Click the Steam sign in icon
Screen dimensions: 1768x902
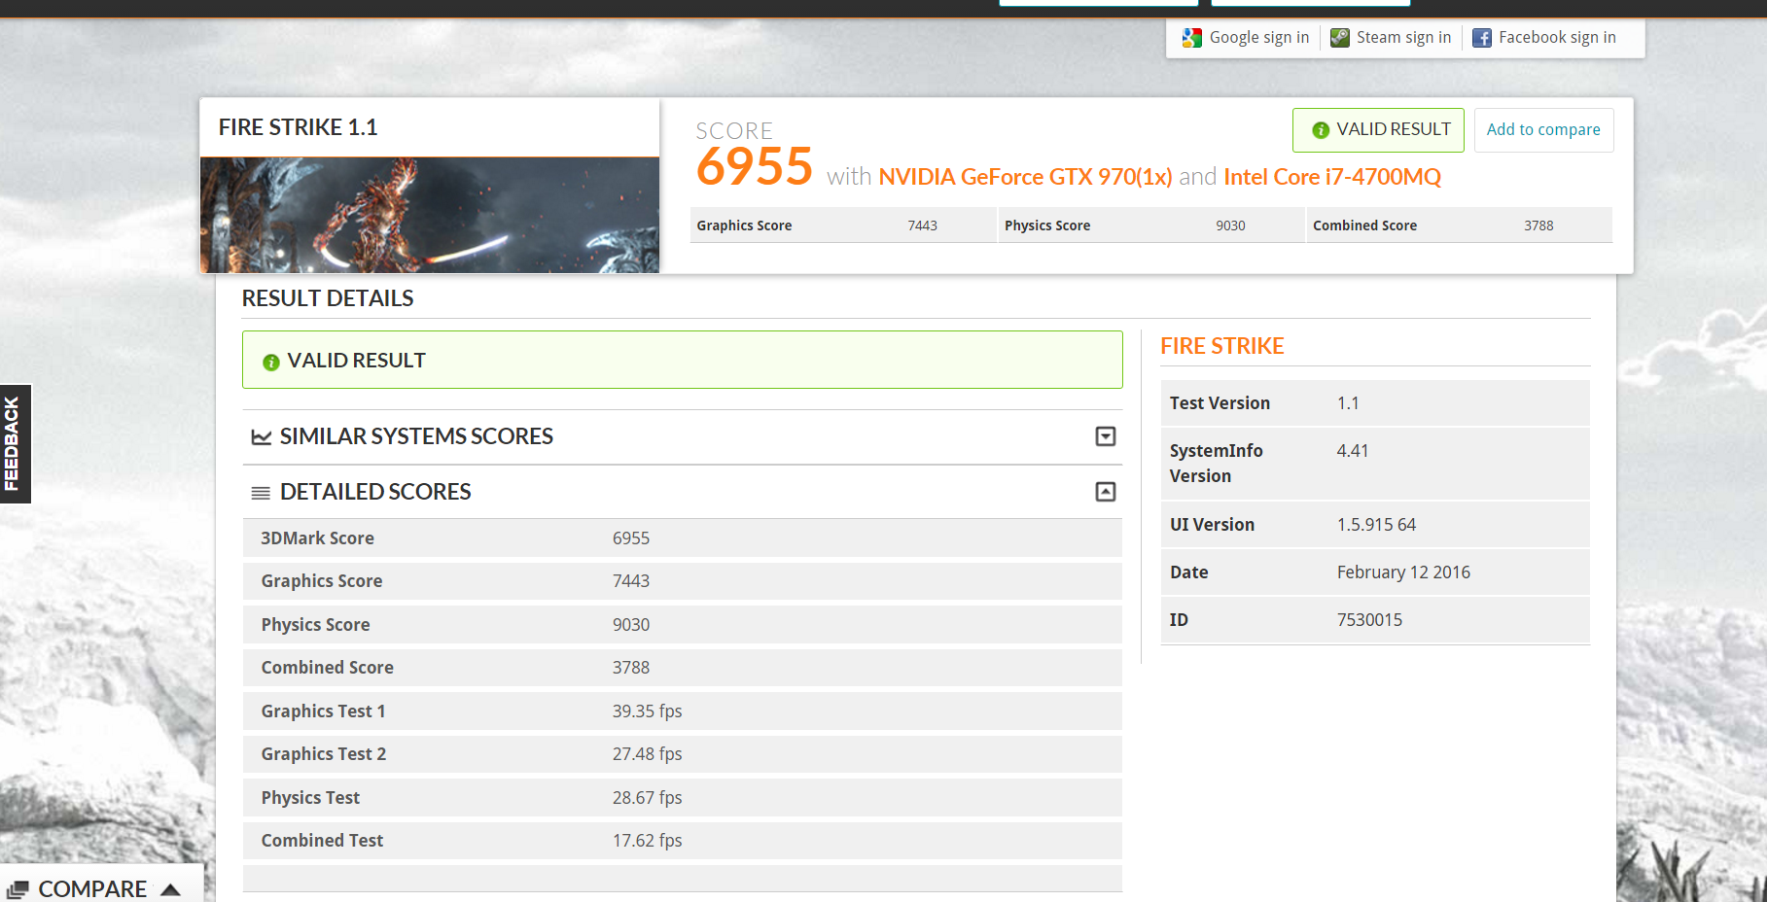tap(1339, 38)
